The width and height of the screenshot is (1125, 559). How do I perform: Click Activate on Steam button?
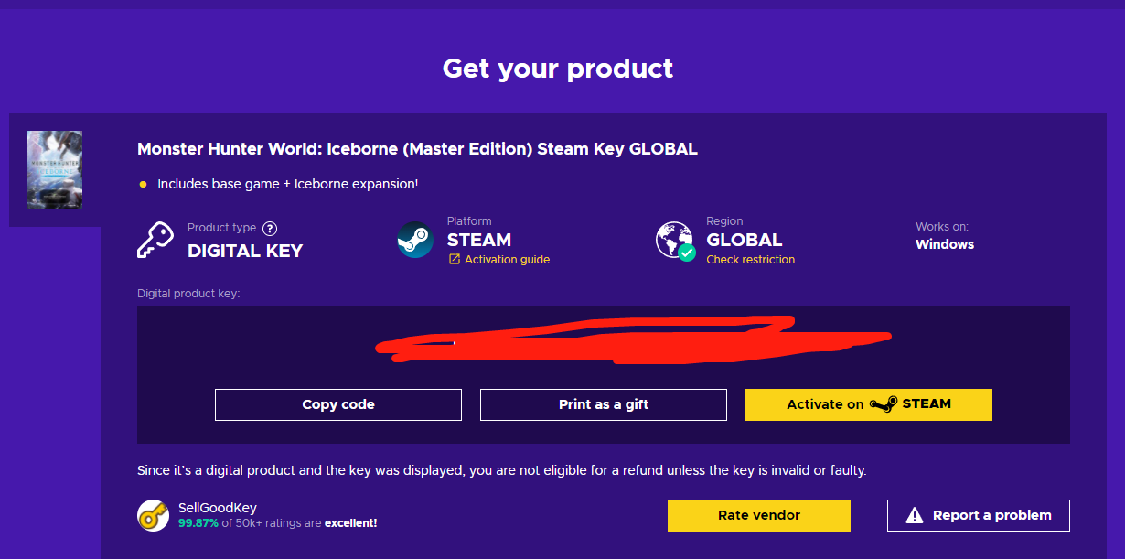869,404
